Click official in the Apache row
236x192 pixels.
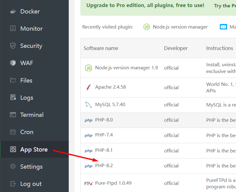pyautogui.click(x=171, y=88)
